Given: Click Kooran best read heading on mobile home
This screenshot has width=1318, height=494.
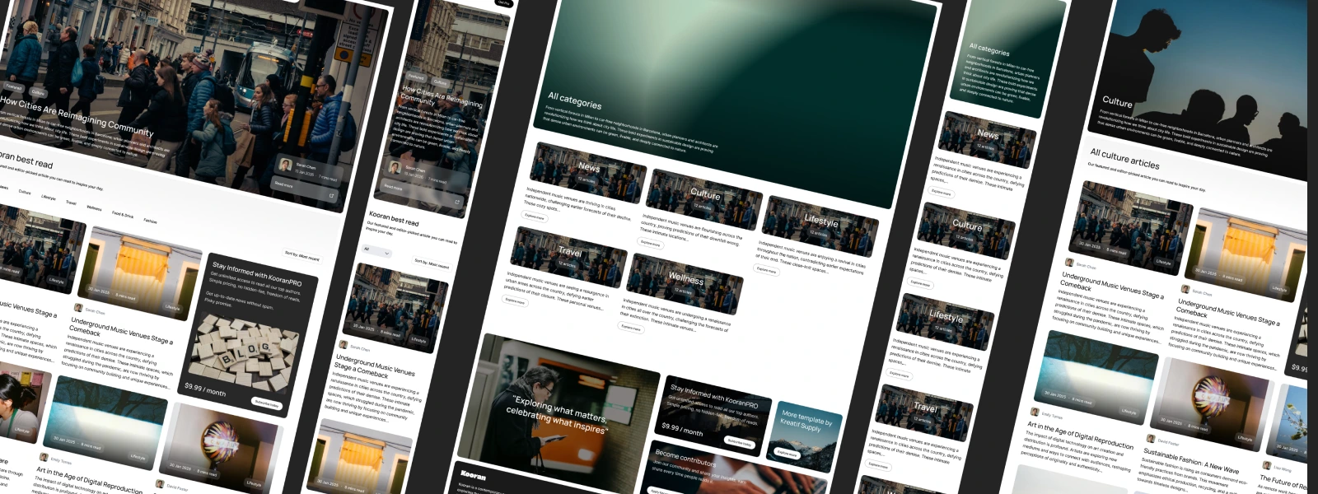Looking at the screenshot, I should 394,219.
